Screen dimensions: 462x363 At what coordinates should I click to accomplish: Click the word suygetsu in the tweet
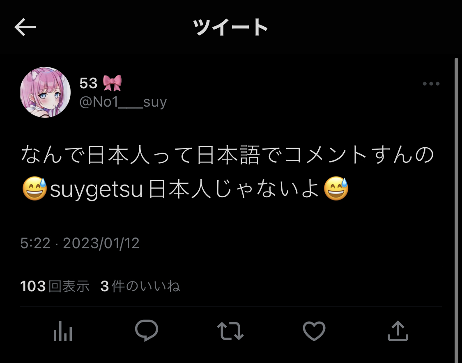pos(97,189)
